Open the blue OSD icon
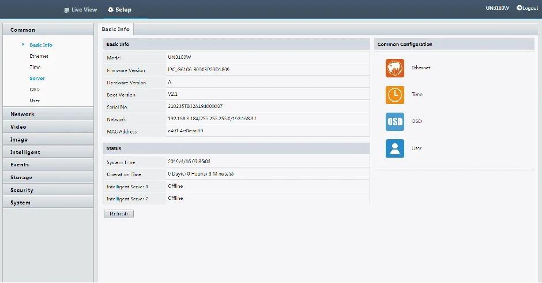The image size is (542, 283). pyautogui.click(x=395, y=122)
